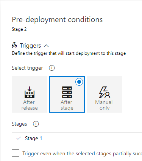Click the Triggers section heading
This screenshot has width=142, height=161.
coord(30,46)
